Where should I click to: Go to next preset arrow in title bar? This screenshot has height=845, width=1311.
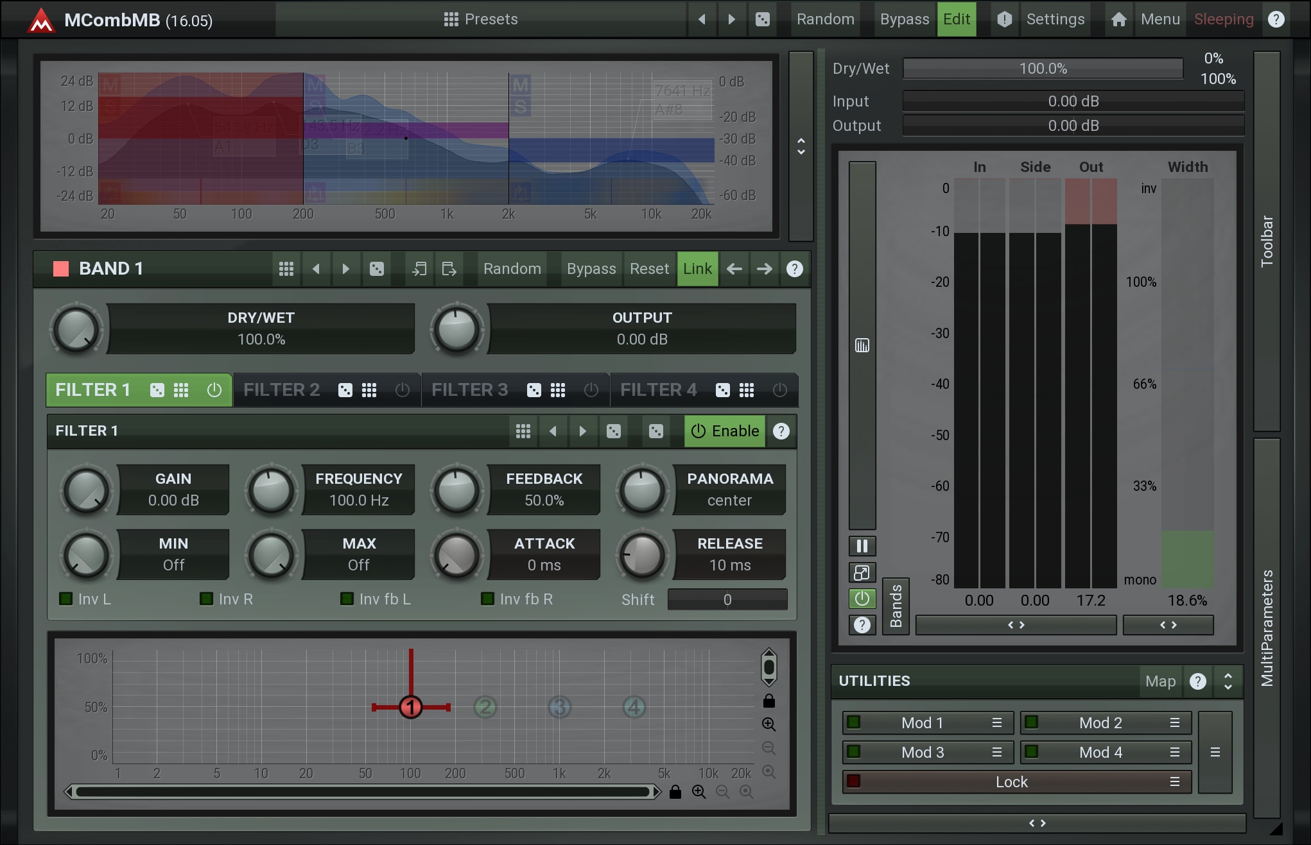pyautogui.click(x=731, y=19)
